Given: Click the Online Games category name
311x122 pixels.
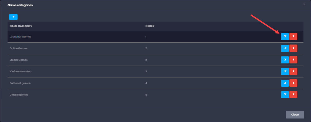Looking at the screenshot, I should click(19, 48).
